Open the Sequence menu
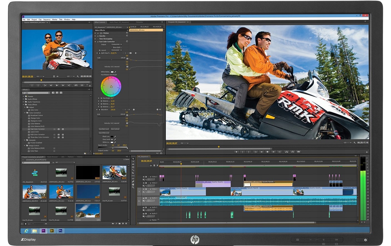 [47, 20]
